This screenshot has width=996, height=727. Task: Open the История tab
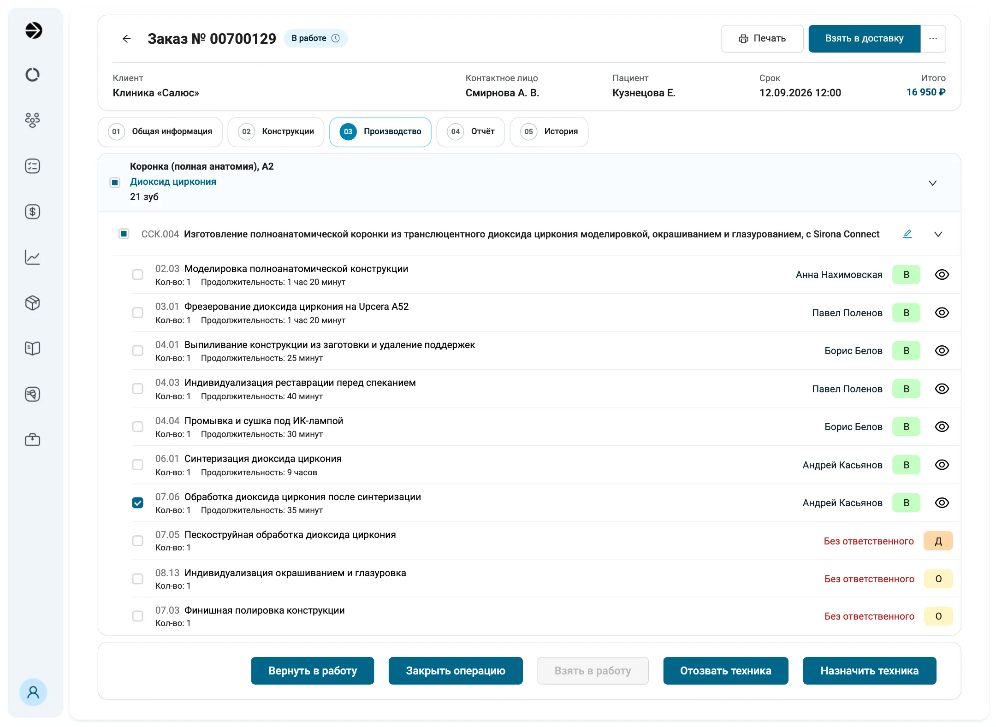click(x=549, y=132)
